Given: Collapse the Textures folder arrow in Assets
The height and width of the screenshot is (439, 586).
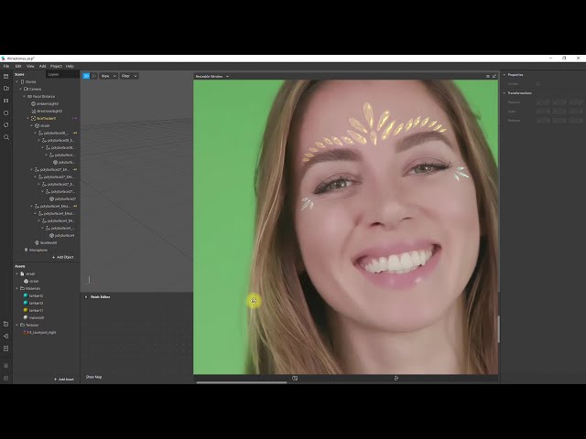Looking at the screenshot, I should point(16,326).
